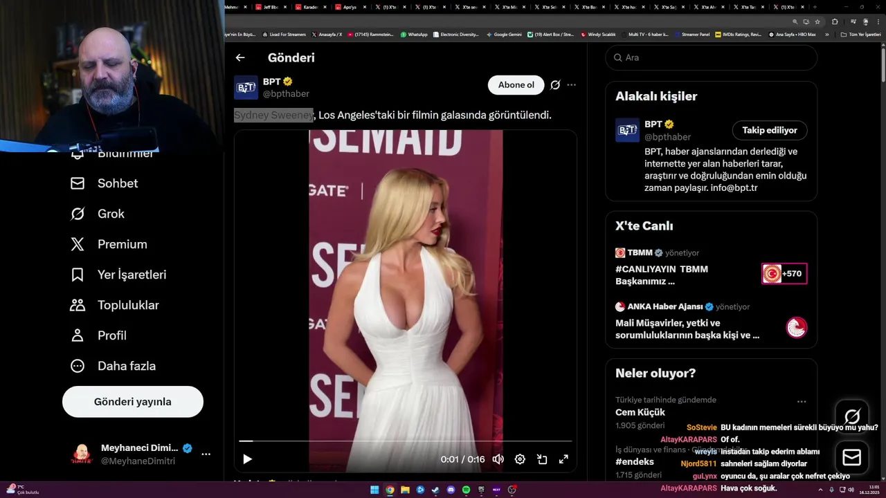
Task: Click Abone ol subscribe button
Action: pos(516,85)
